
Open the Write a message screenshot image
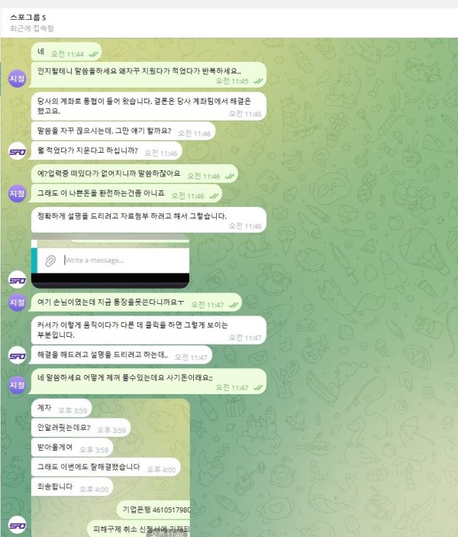tap(110, 261)
